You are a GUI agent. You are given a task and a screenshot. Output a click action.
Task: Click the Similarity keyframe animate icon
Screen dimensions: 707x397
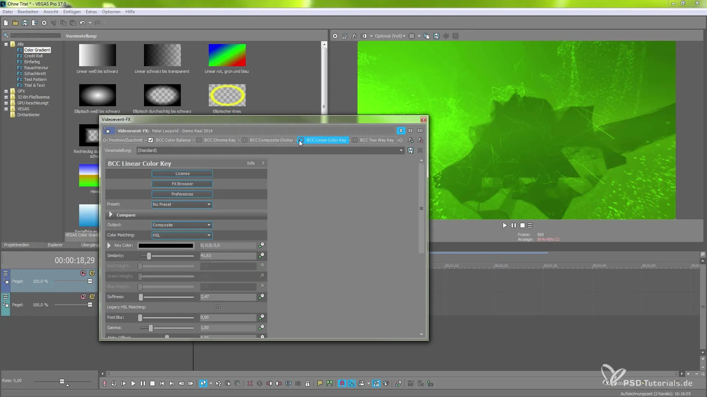tap(261, 255)
